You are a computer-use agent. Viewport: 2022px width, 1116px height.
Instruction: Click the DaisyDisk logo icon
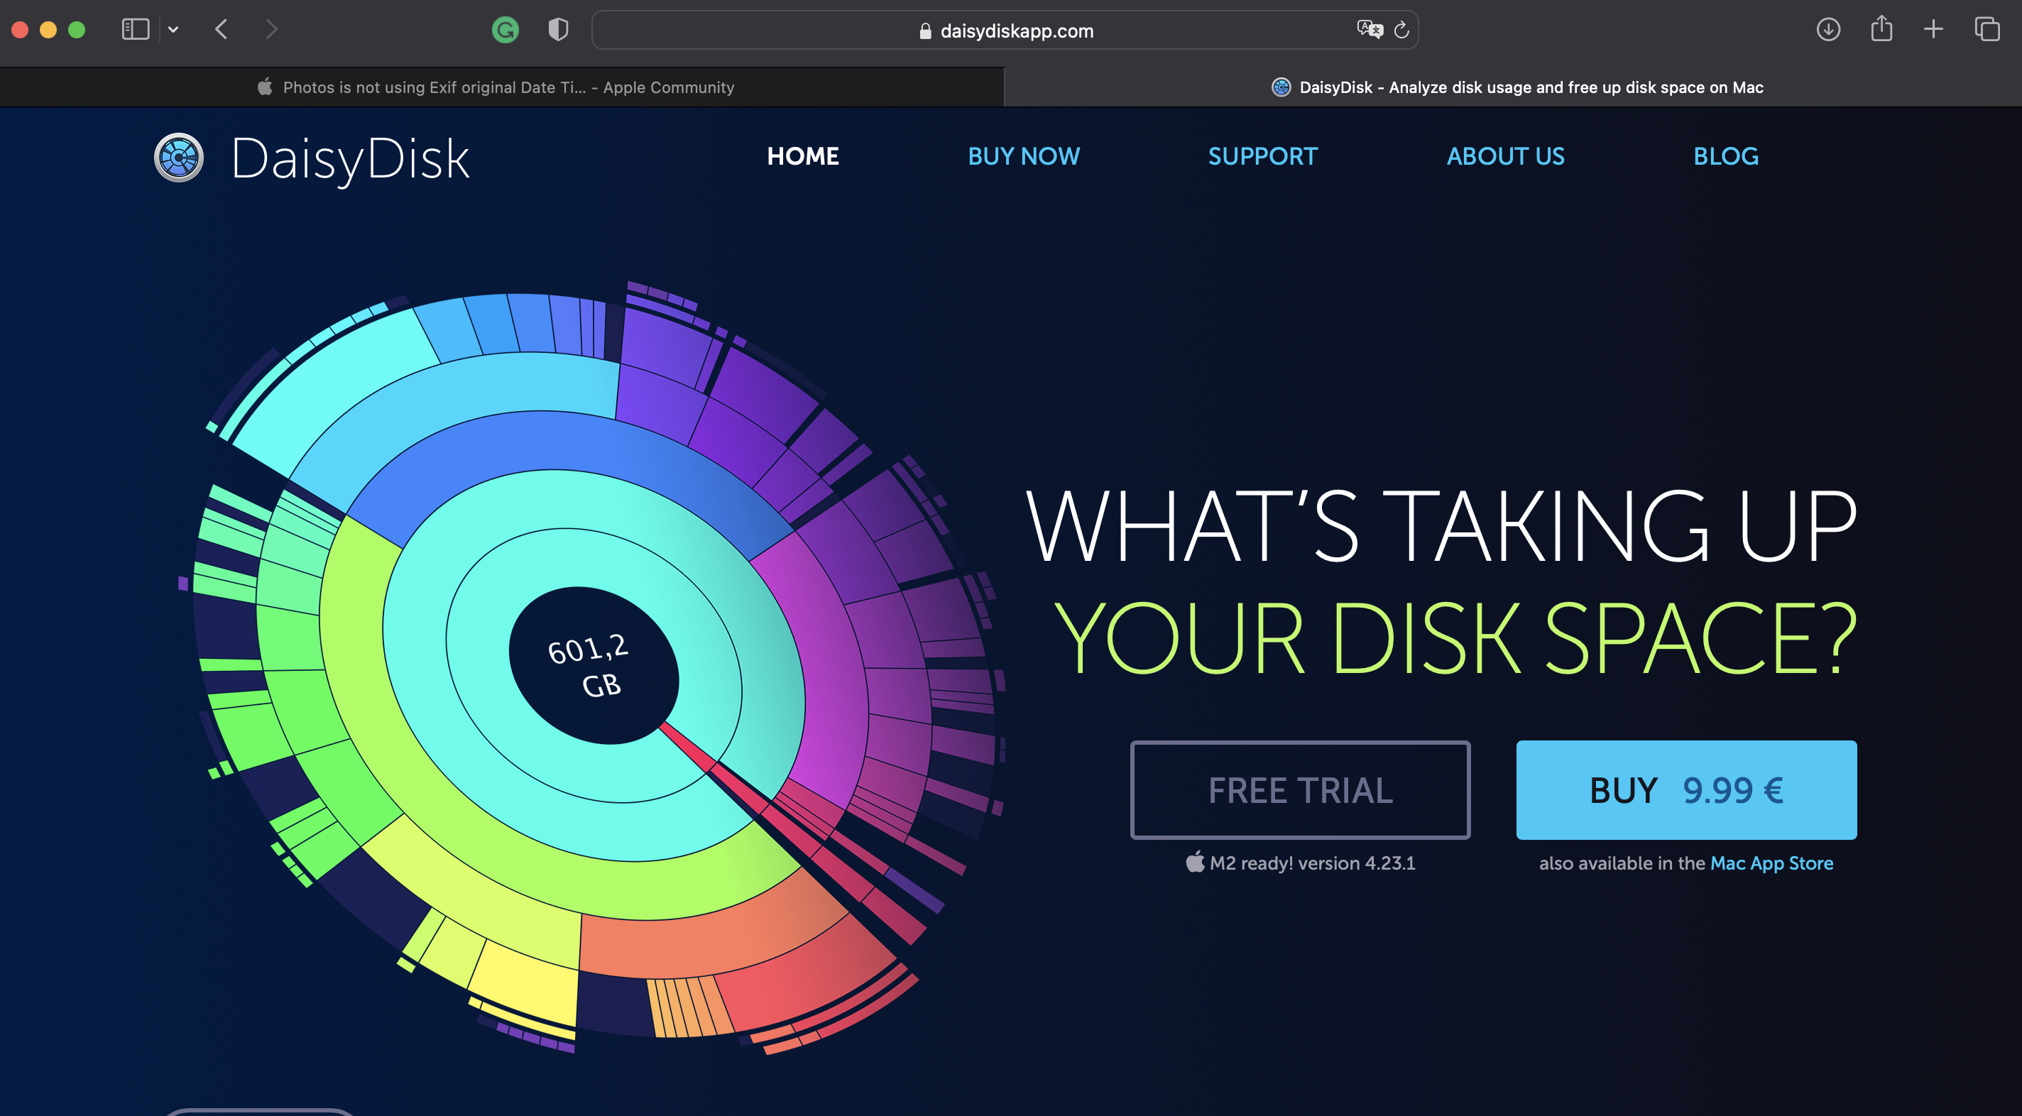click(x=179, y=158)
